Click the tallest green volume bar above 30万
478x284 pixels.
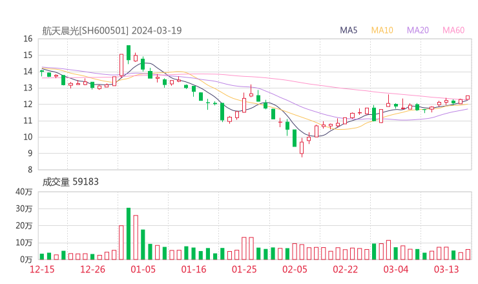pos(129,234)
